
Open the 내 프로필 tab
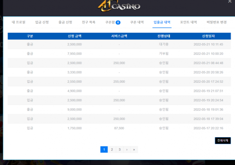point(18,23)
